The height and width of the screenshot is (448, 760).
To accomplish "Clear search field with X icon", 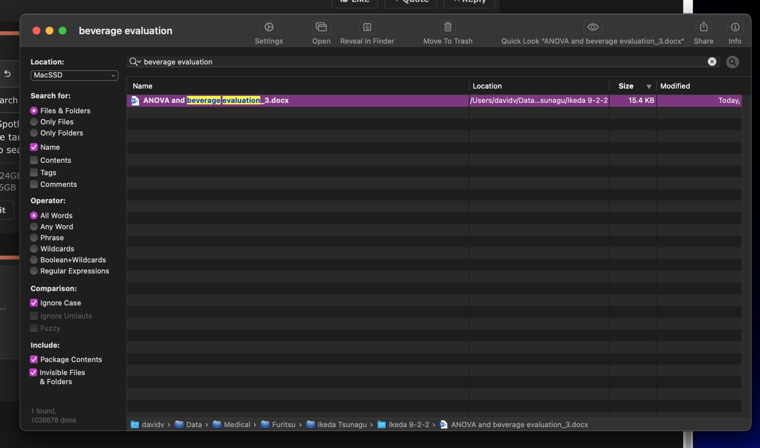I will tap(712, 62).
